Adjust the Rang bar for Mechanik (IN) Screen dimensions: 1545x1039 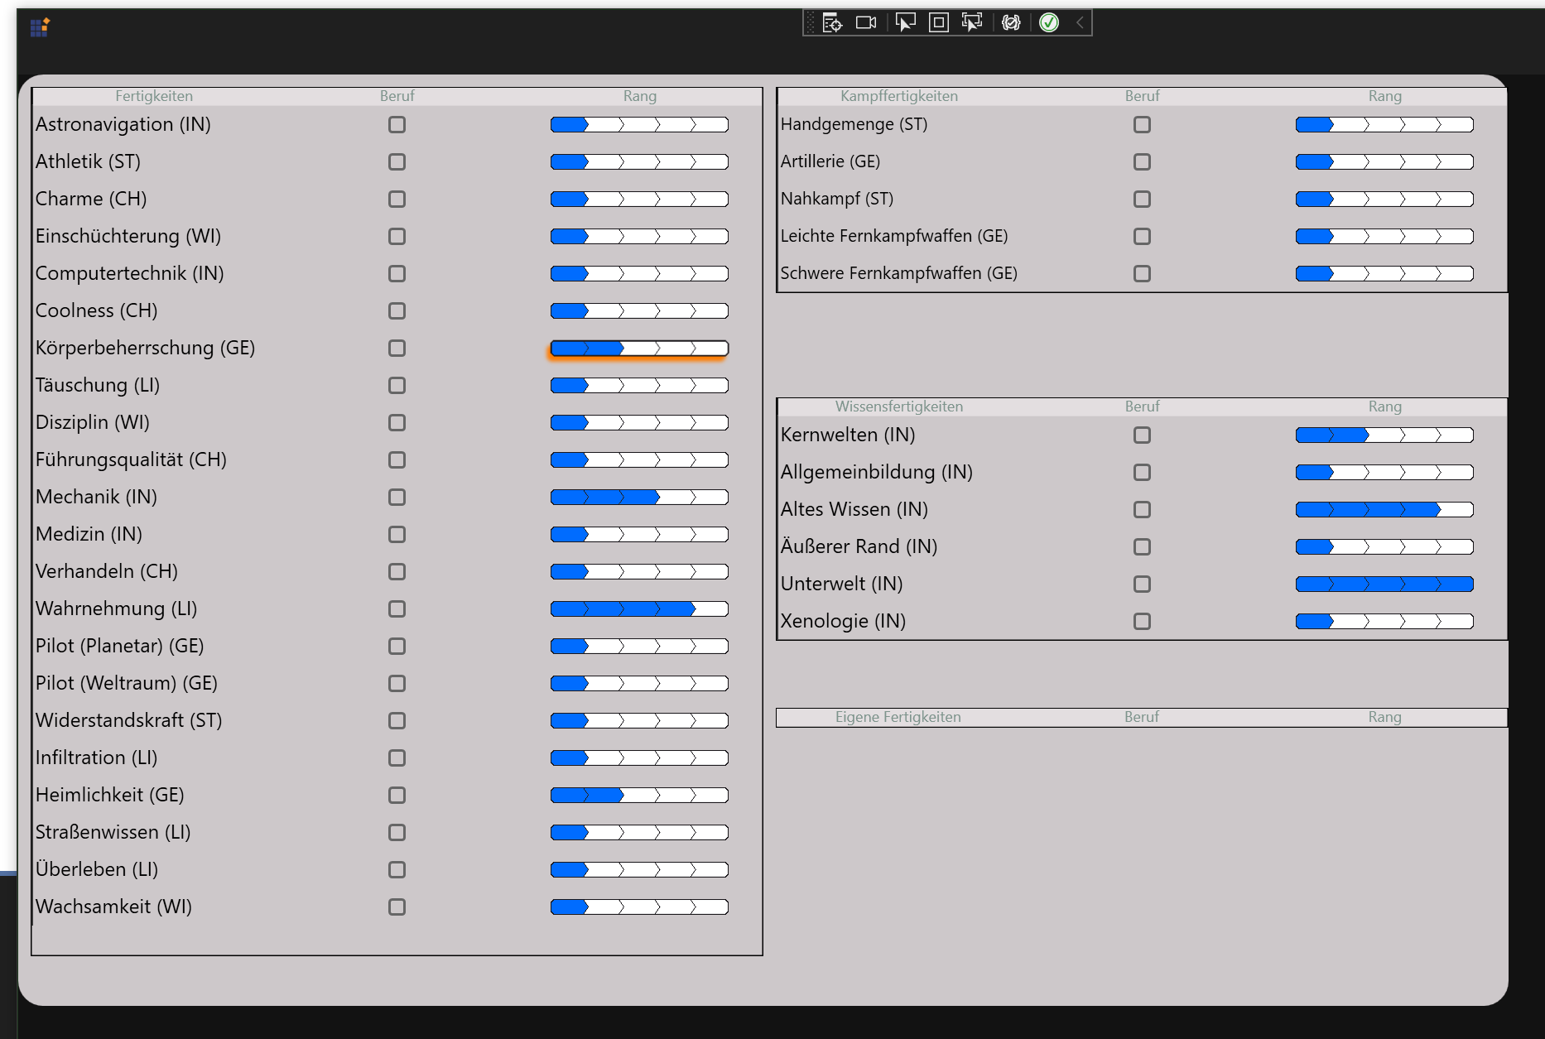pos(639,497)
